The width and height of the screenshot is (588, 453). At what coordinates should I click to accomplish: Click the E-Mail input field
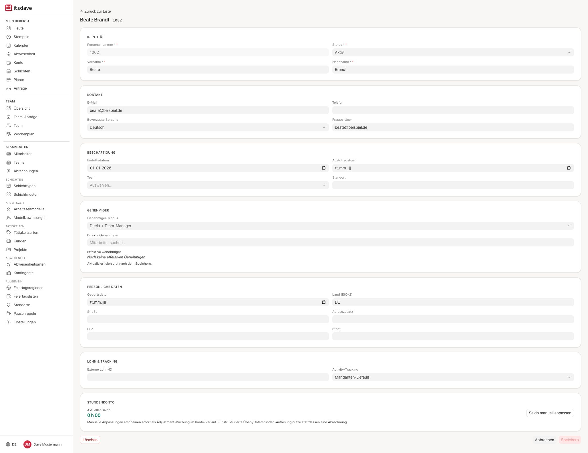pos(208,110)
